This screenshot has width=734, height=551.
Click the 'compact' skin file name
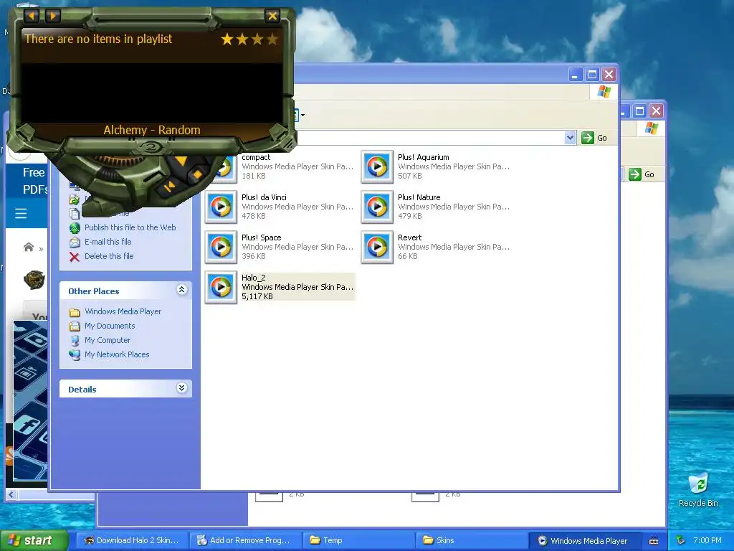click(x=256, y=157)
